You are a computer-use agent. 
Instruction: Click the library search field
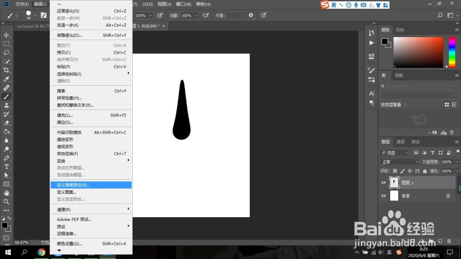(419, 86)
